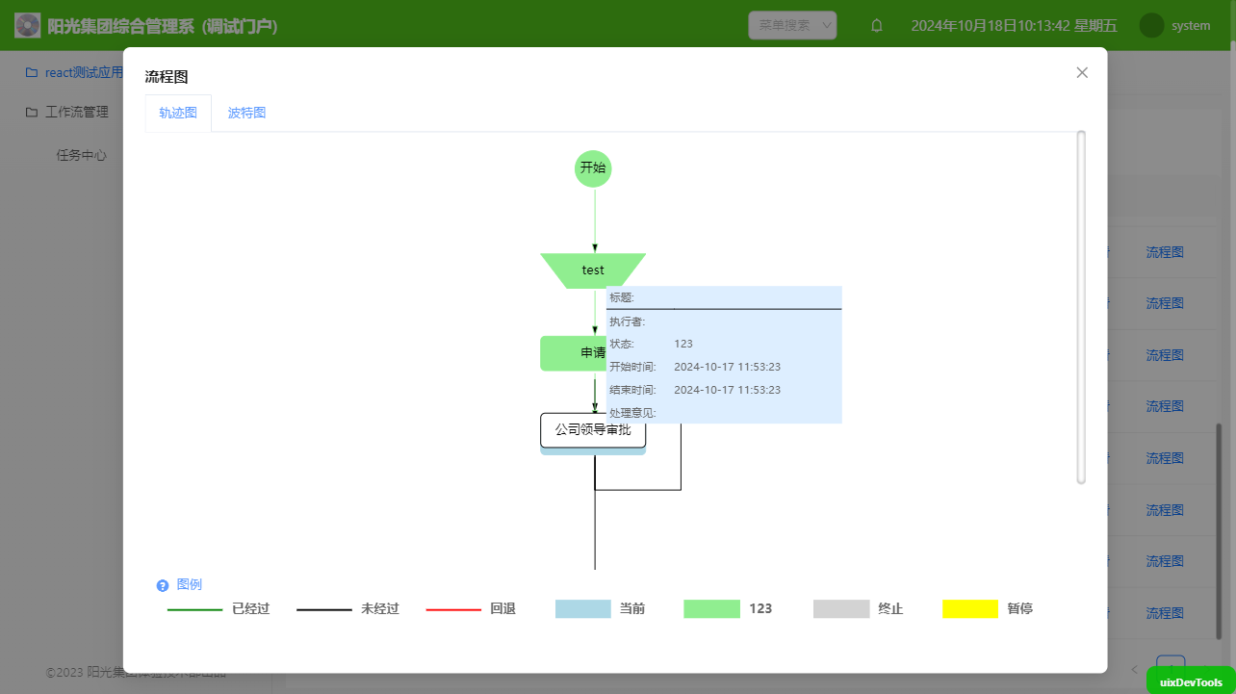The height and width of the screenshot is (694, 1236).
Task: Click the 回退 red line legend
Action: (x=453, y=609)
